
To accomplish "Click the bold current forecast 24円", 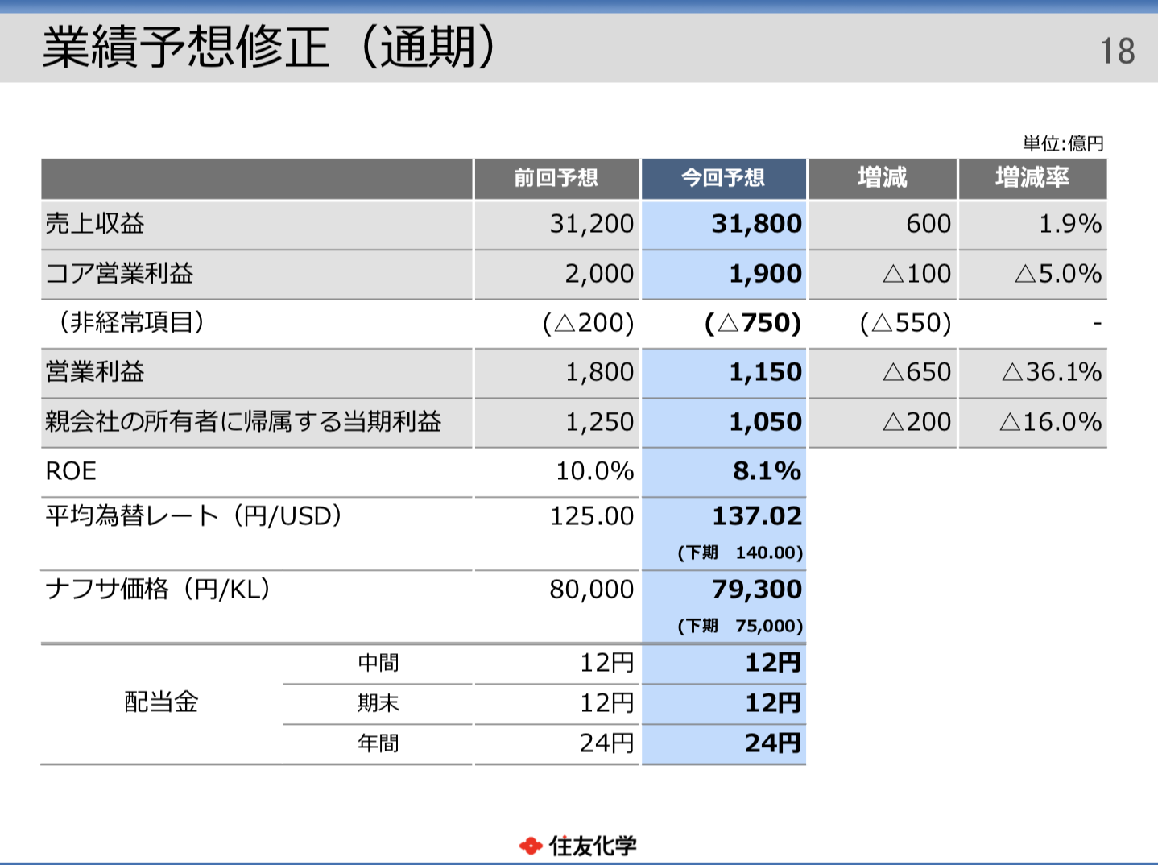I will pos(773,743).
